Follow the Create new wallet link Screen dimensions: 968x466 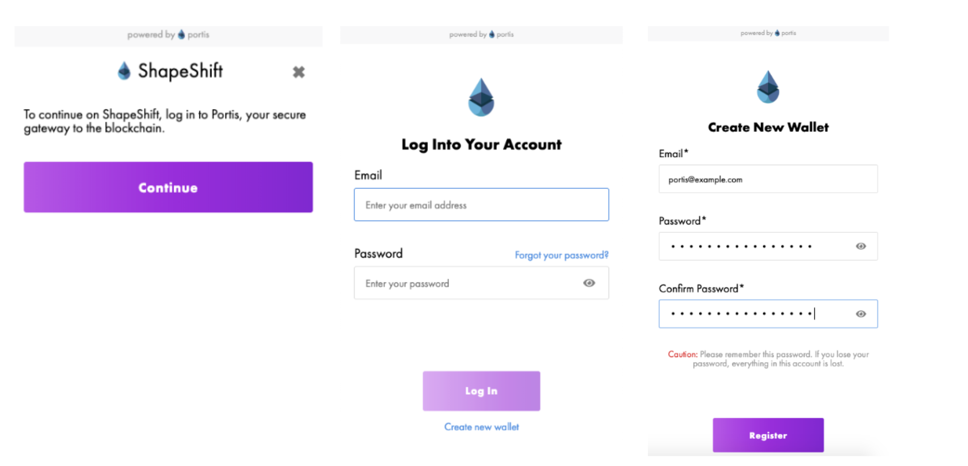481,427
